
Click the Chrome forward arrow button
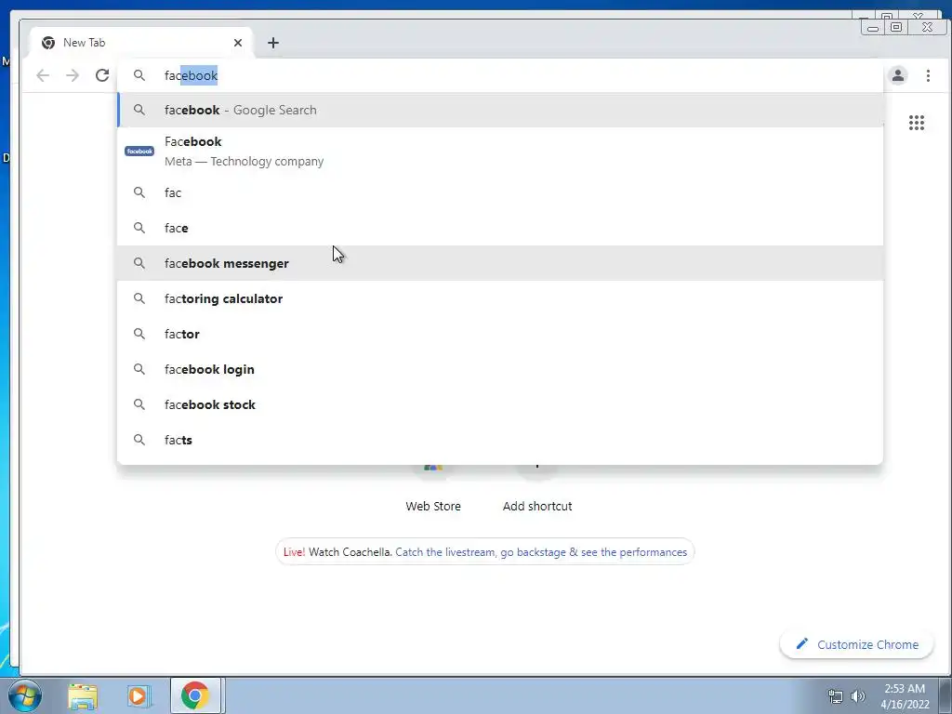[73, 75]
